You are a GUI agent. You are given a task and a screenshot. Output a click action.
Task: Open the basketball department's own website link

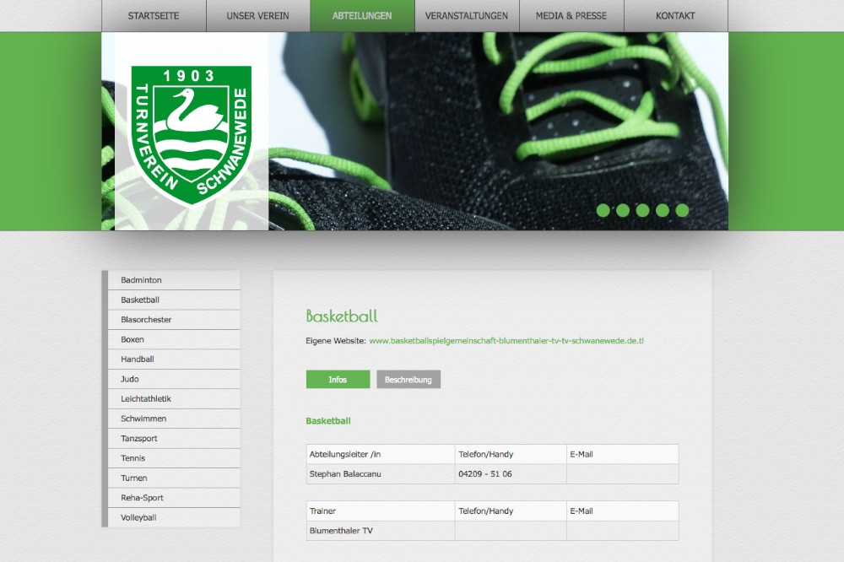[506, 341]
